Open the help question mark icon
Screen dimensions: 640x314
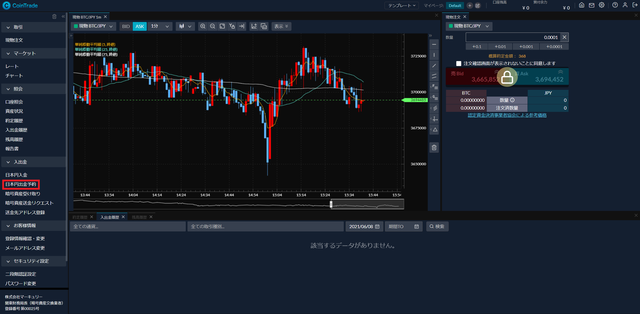(615, 5)
